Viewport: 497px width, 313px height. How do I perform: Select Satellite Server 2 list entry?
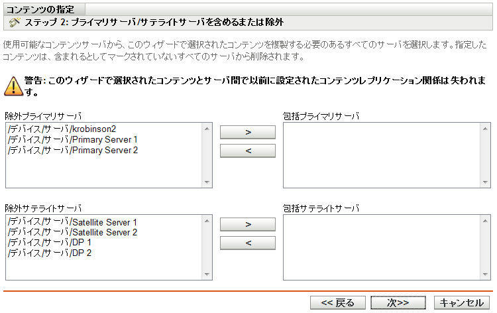click(72, 232)
